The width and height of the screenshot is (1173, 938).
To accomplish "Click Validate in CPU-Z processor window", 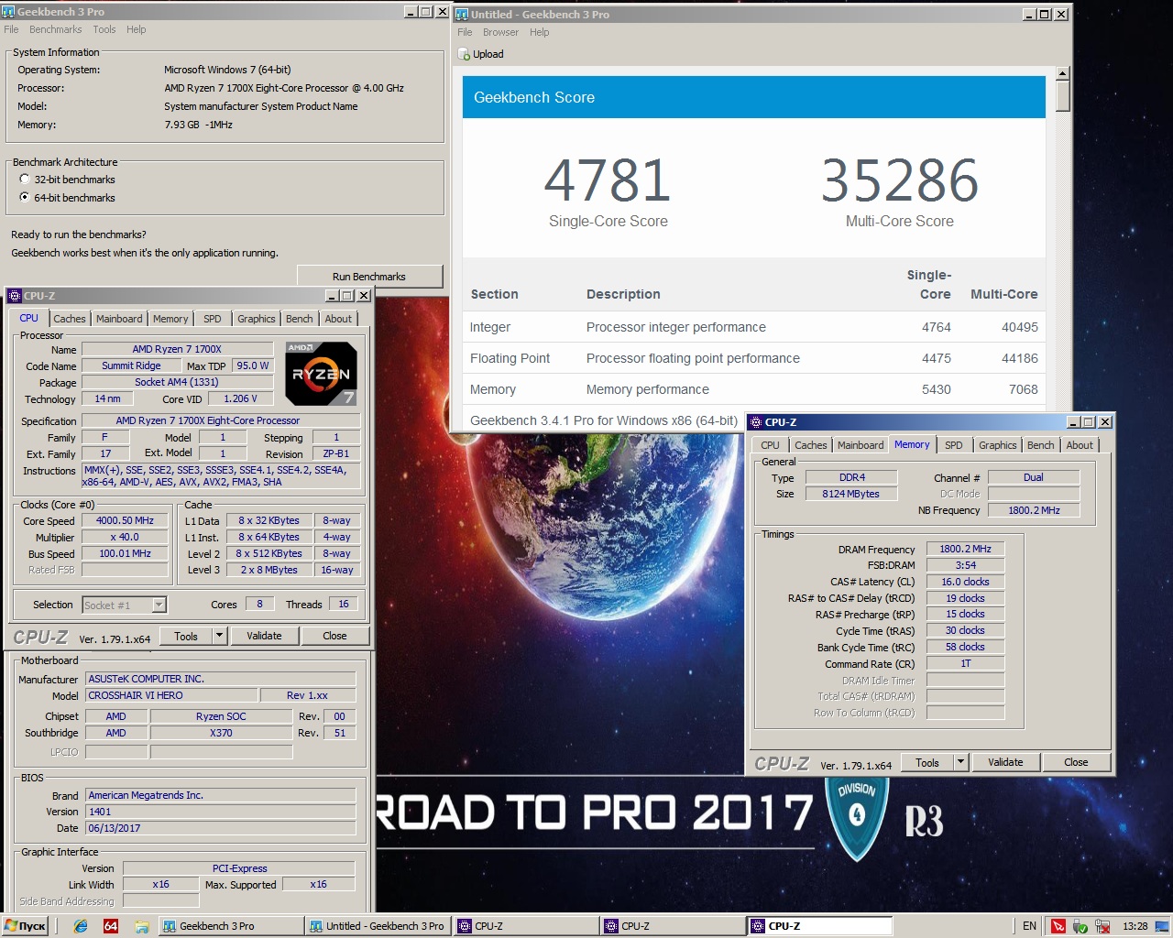I will (264, 636).
